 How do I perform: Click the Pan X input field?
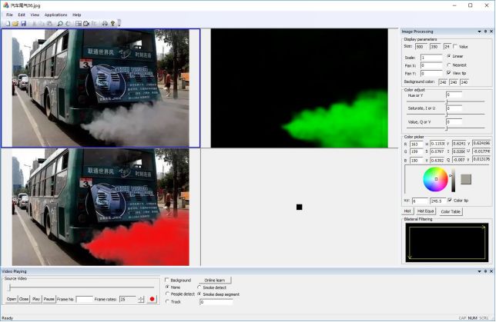tap(431, 65)
